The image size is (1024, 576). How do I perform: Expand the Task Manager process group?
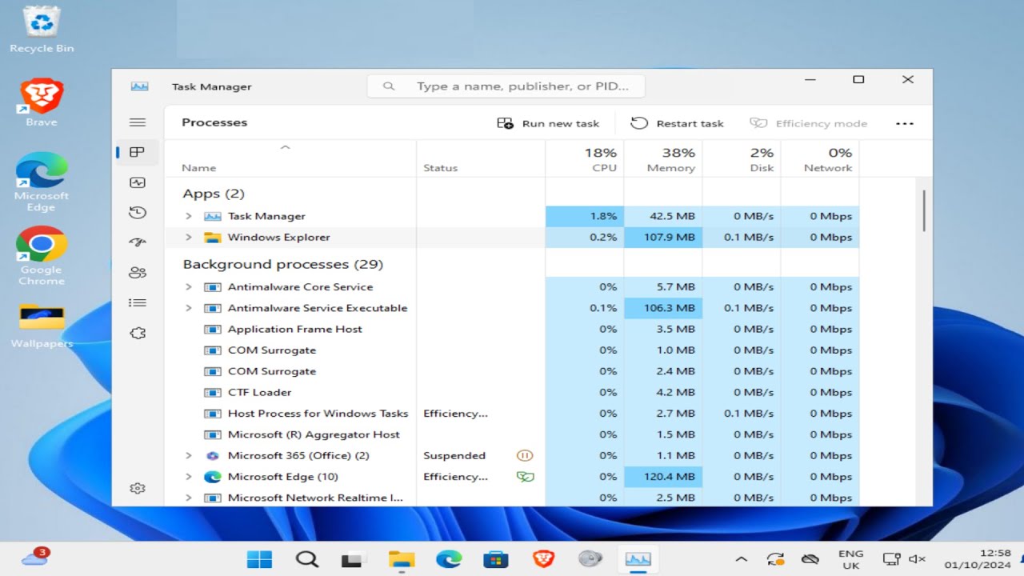click(189, 216)
